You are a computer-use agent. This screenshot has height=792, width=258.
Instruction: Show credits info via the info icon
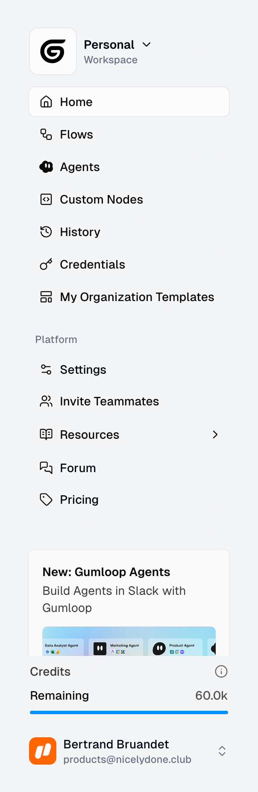click(221, 671)
